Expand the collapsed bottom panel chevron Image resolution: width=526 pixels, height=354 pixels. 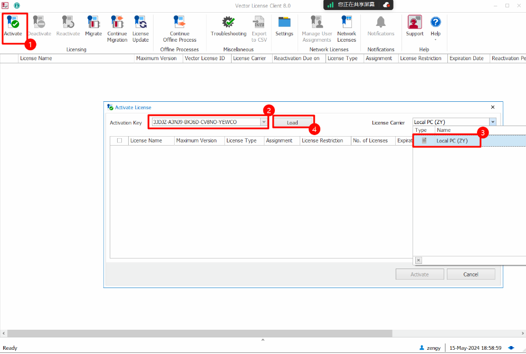point(263,340)
